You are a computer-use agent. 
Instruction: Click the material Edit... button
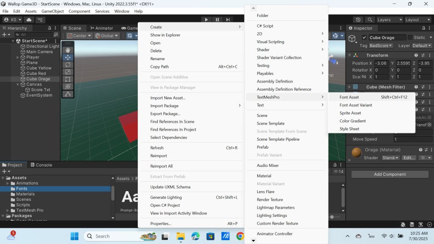[409, 158]
